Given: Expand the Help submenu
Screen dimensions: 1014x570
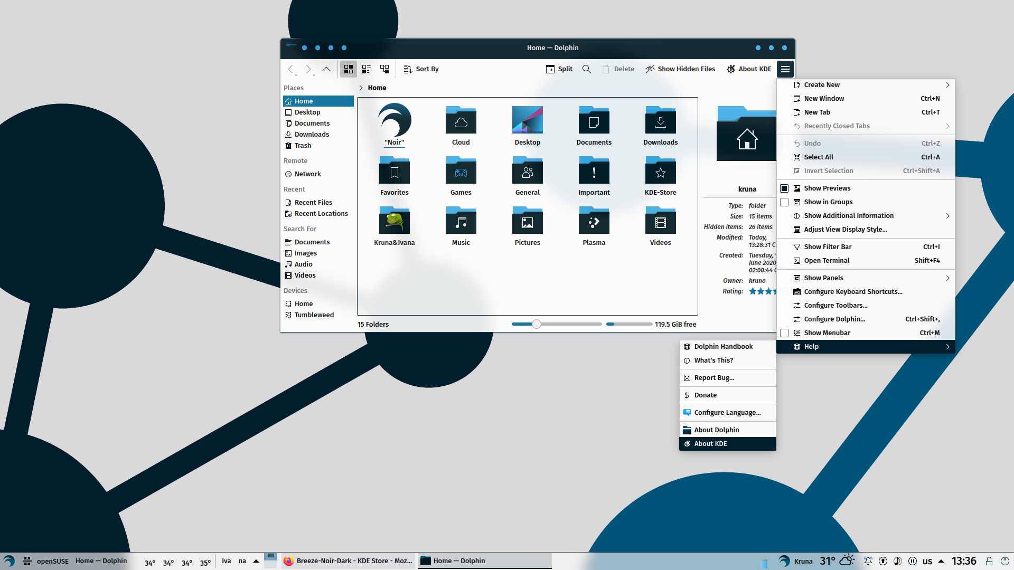Looking at the screenshot, I should 866,347.
